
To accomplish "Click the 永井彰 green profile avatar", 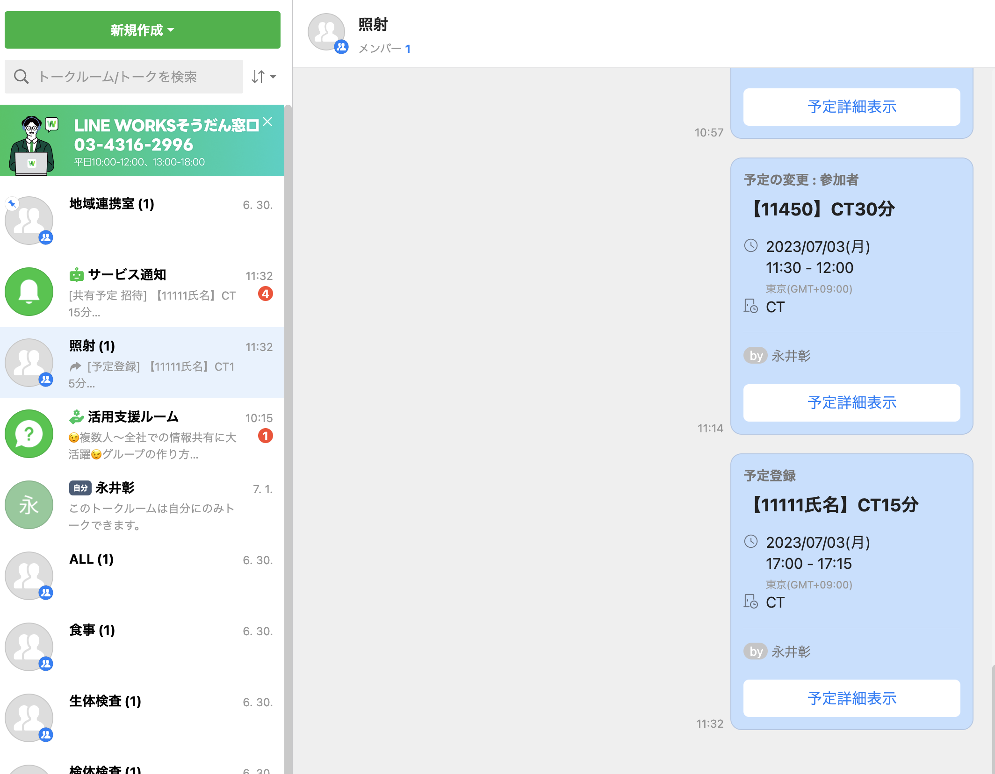I will [29, 505].
